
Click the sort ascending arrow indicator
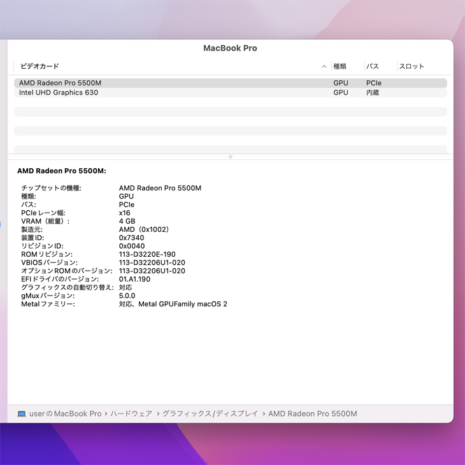click(x=324, y=66)
